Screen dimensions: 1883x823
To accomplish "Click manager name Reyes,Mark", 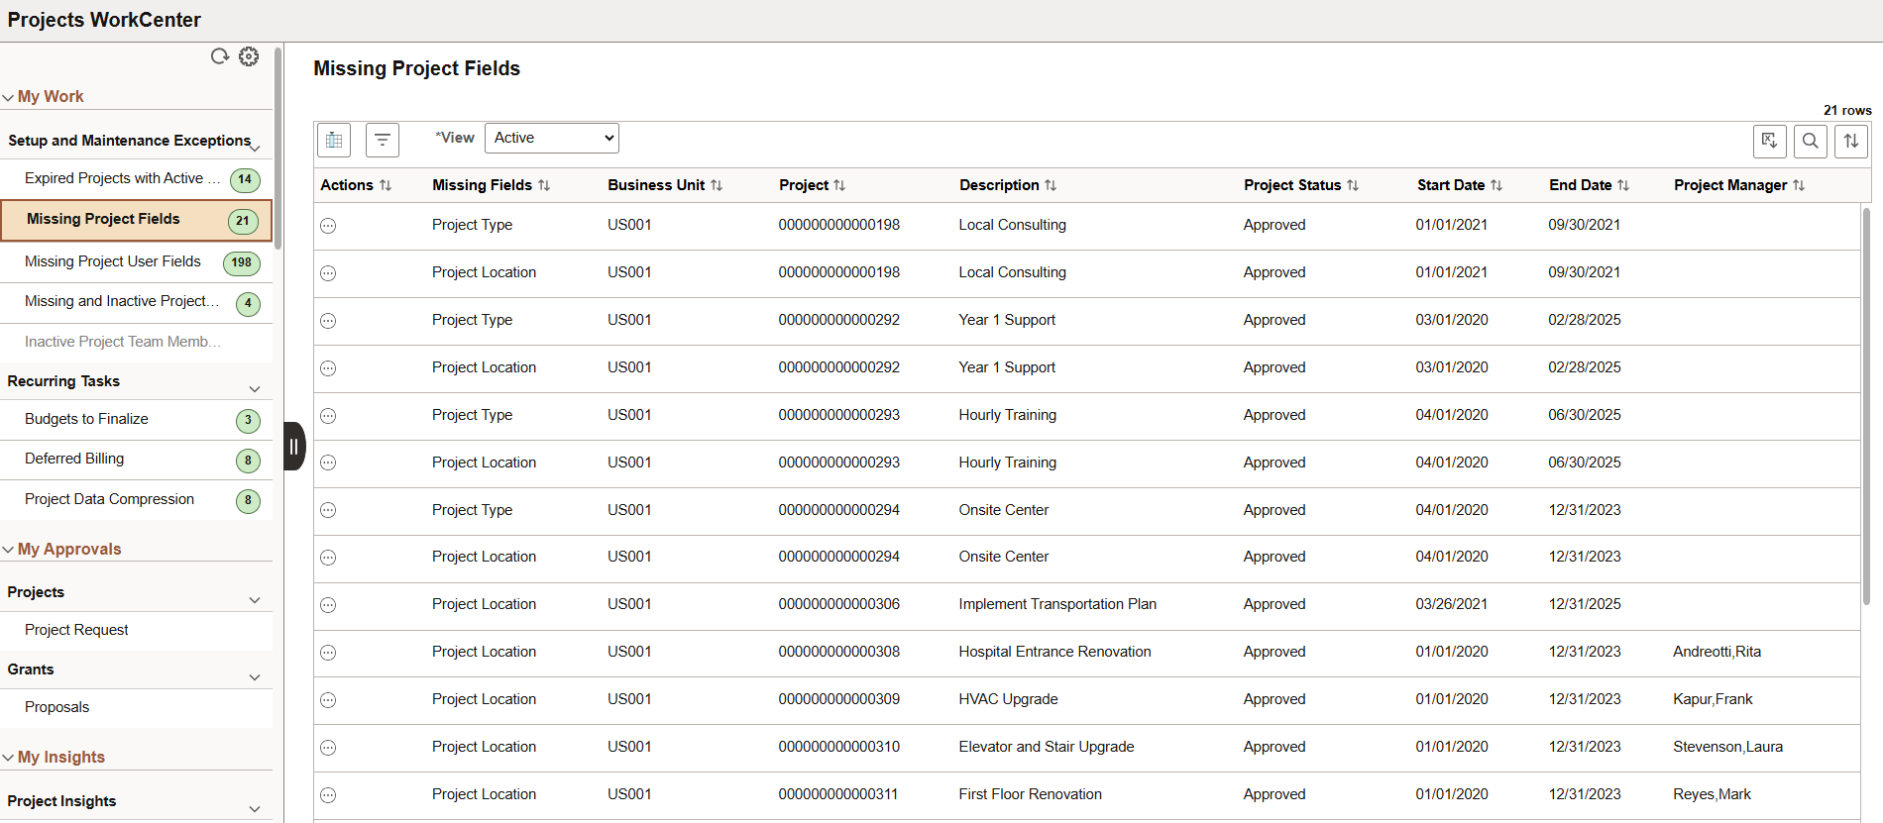I will click(x=1712, y=794).
